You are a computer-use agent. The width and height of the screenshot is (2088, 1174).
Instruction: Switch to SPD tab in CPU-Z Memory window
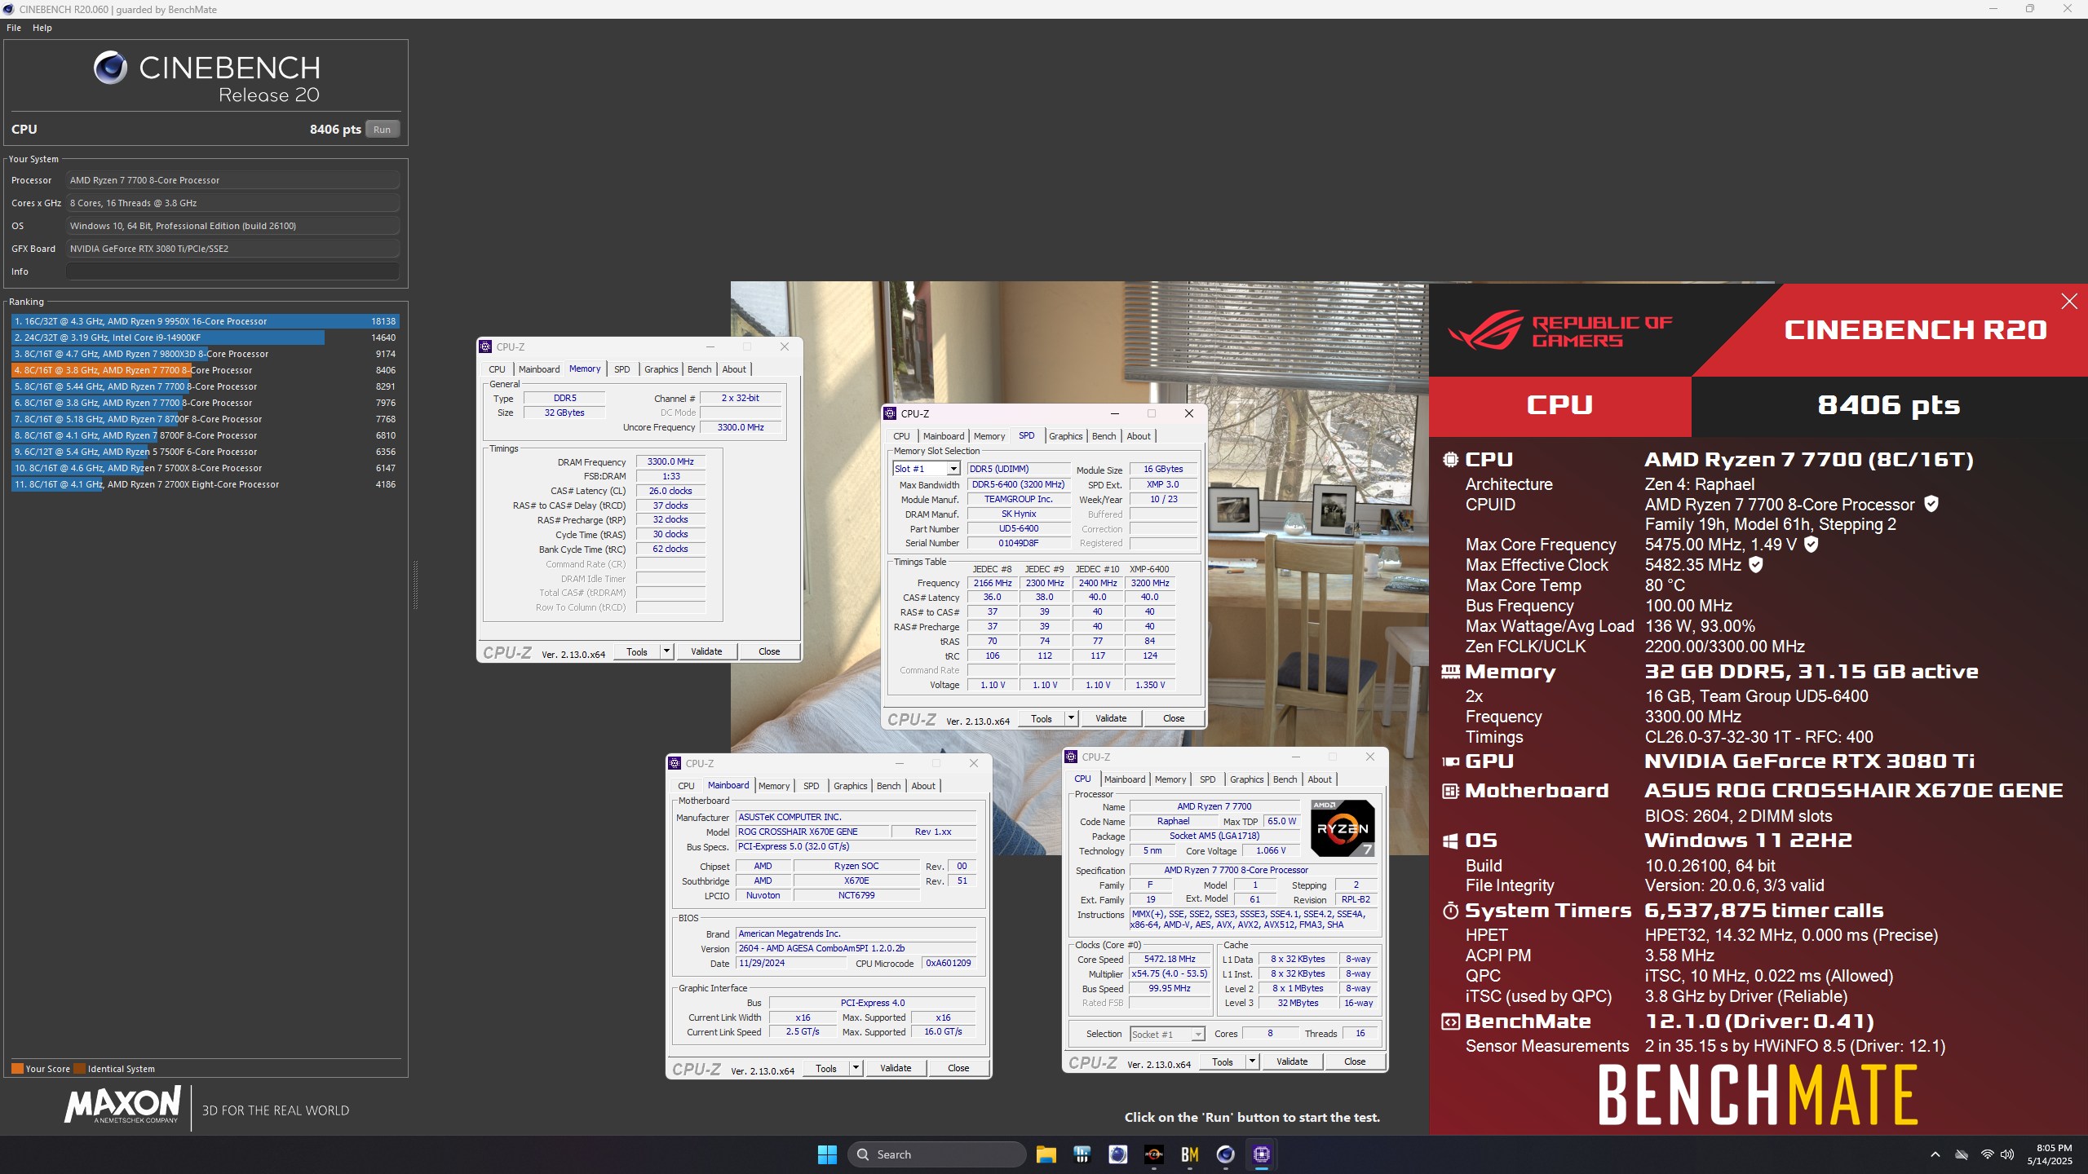click(x=622, y=369)
